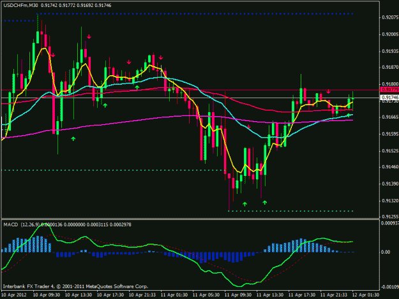Image resolution: width=399 pixels, height=299 pixels.
Task: Click the 11 Apr 17:30 time label
Action: click(x=302, y=295)
